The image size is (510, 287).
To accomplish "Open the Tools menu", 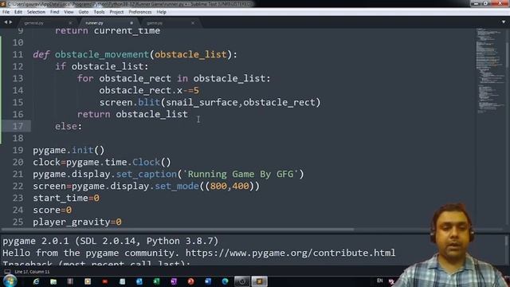I will pyautogui.click(x=99, y=12).
